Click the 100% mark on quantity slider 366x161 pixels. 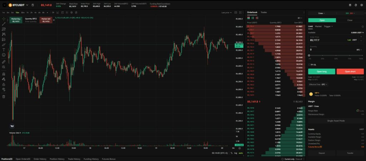[x=363, y=55]
